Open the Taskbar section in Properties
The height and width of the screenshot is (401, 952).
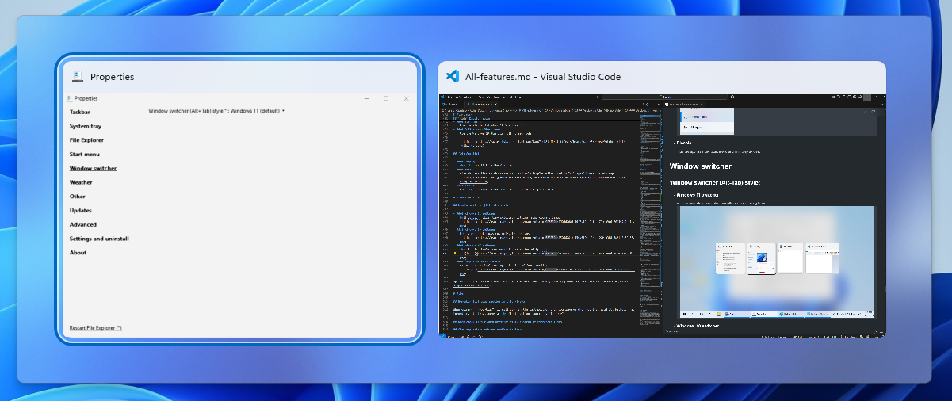tap(79, 112)
